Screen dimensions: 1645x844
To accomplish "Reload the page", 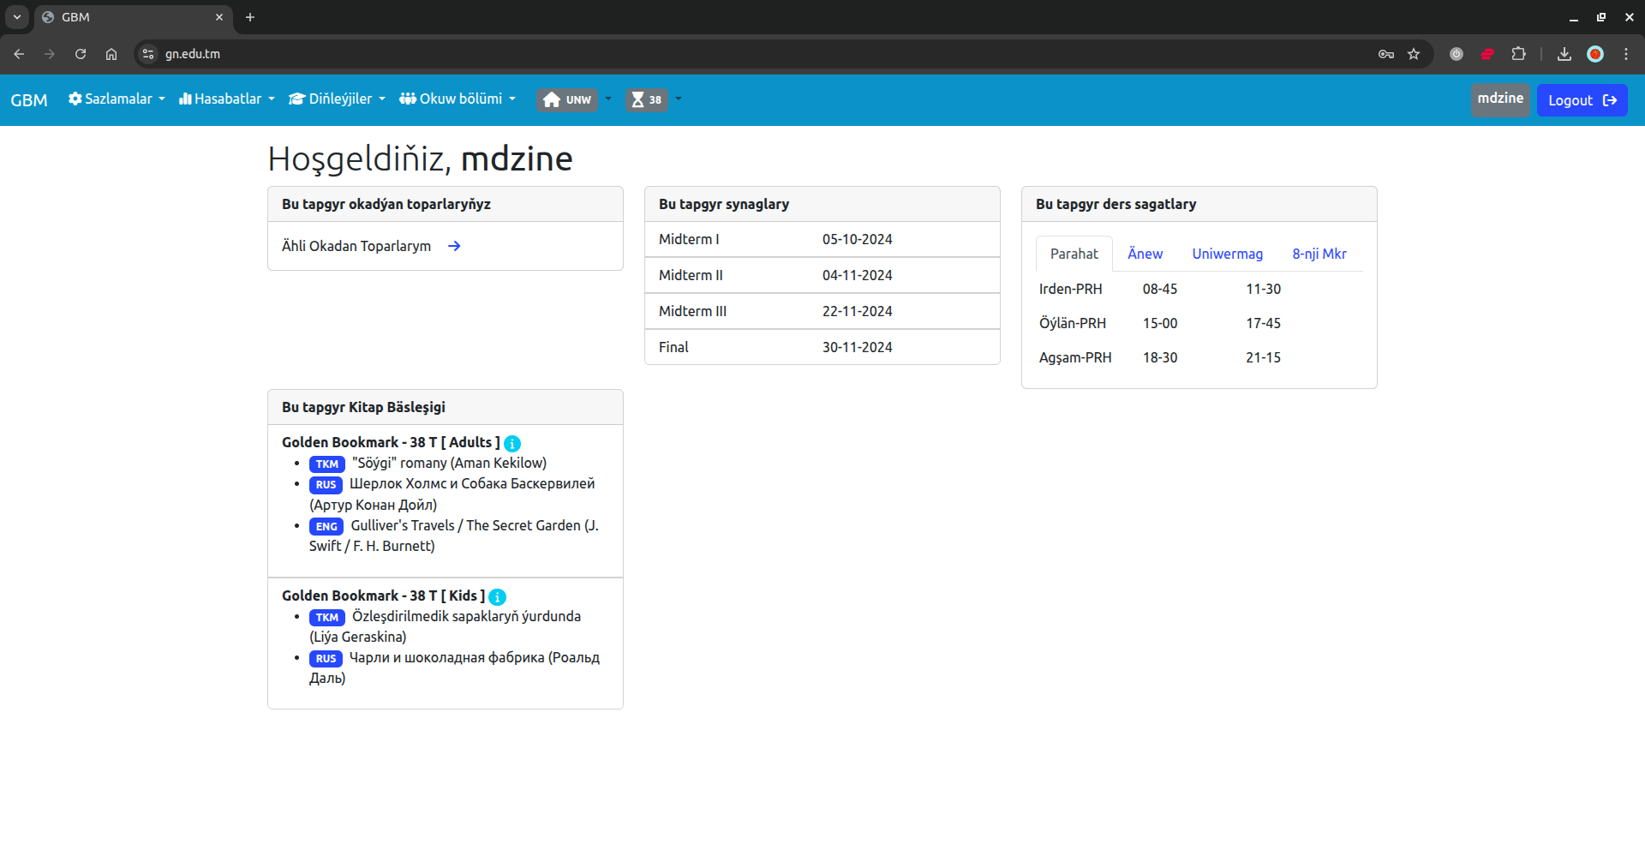I will point(81,54).
